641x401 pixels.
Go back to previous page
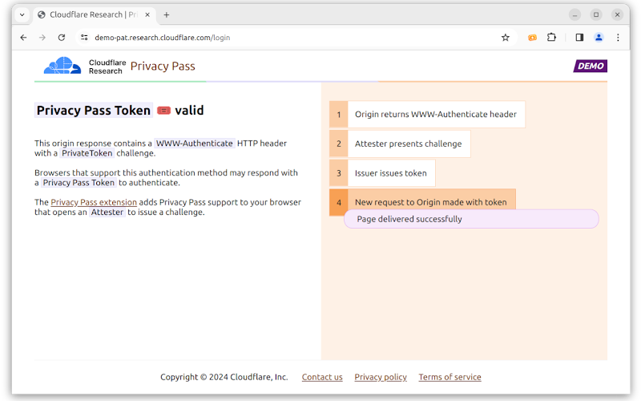23,38
